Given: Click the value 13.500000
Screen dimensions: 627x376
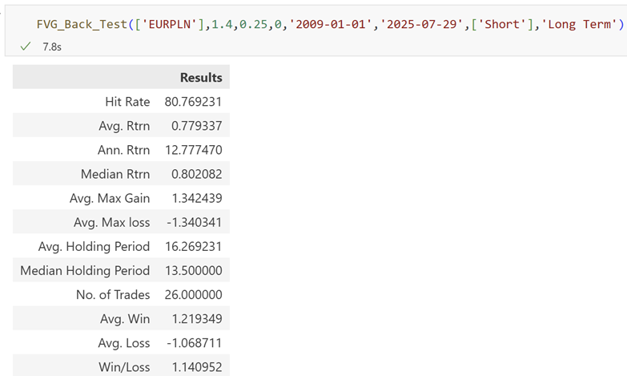Looking at the screenshot, I should (x=194, y=271).
